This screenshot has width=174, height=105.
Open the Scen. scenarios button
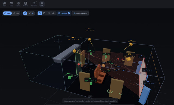(42, 4)
